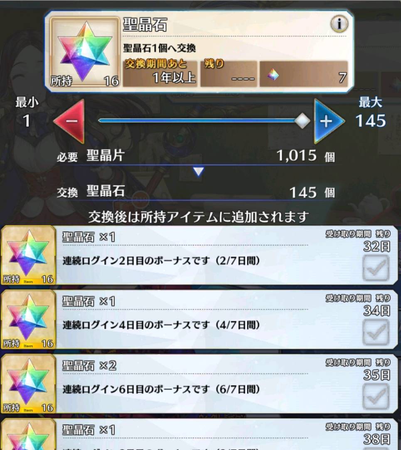Tap the 最小 1 label
Viewport: 401px width, 450px height.
pos(27,112)
